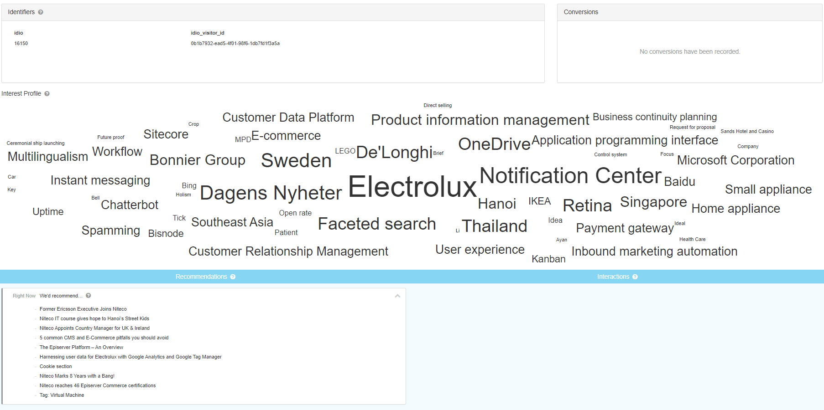This screenshot has width=824, height=410.
Task: Select Instant messaging topic
Action: 100,180
